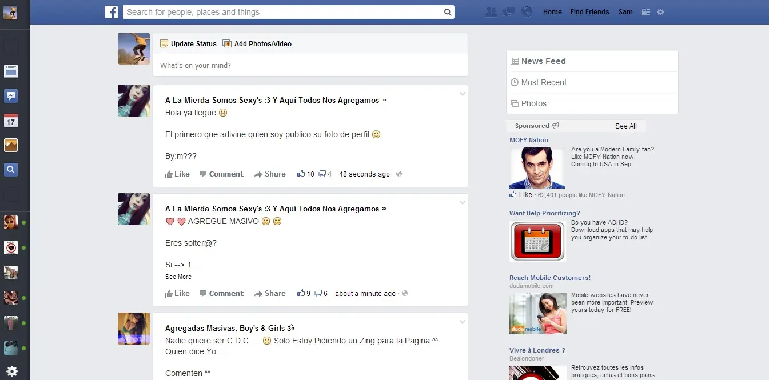The image size is (769, 380).
Task: Open privacy shortcuts lock icon
Action: click(x=646, y=12)
